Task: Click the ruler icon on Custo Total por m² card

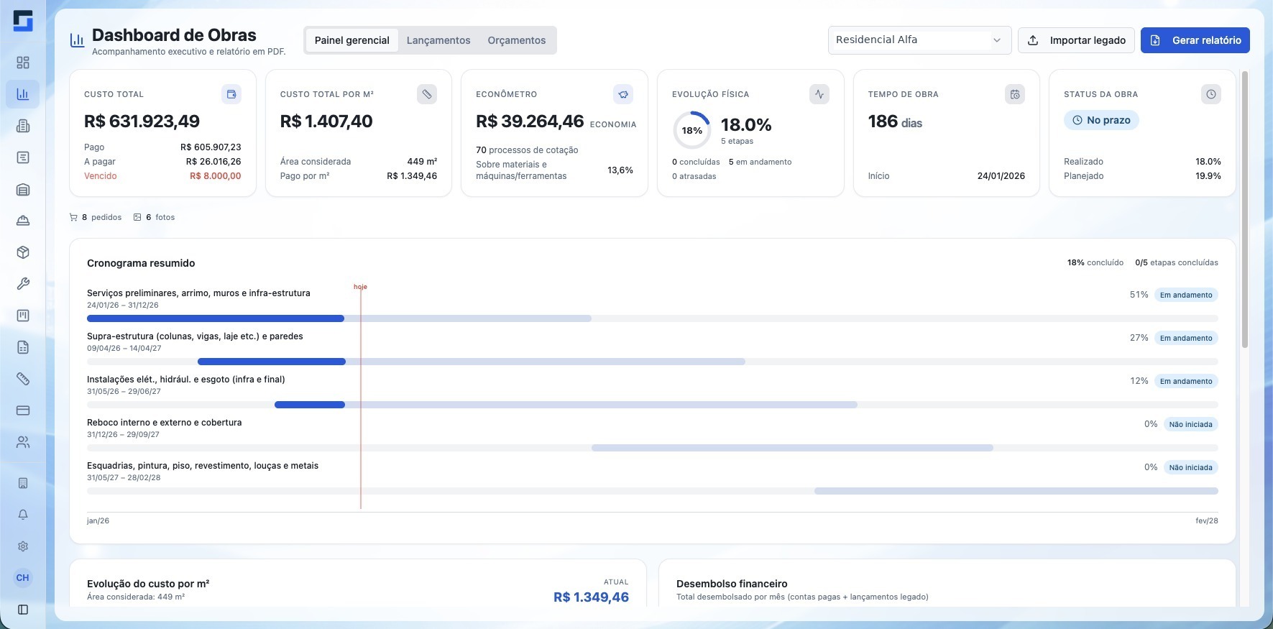Action: pyautogui.click(x=427, y=94)
